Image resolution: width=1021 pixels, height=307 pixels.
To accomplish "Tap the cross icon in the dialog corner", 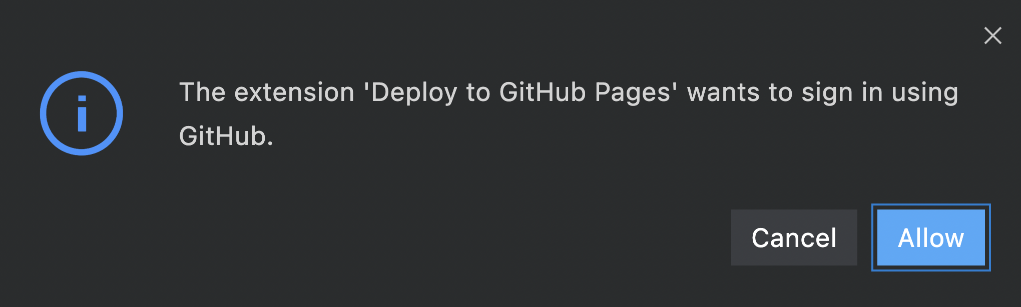I will pos(992,35).
